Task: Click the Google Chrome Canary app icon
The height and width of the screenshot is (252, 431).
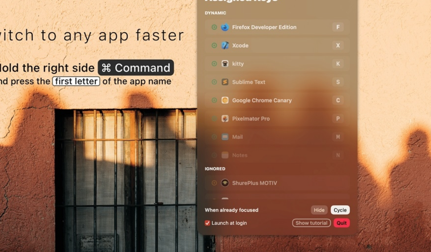Action: 225,100
